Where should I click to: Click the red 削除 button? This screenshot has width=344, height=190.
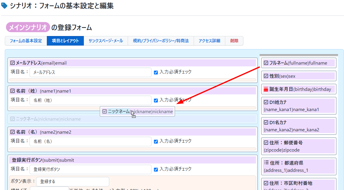tap(234, 41)
